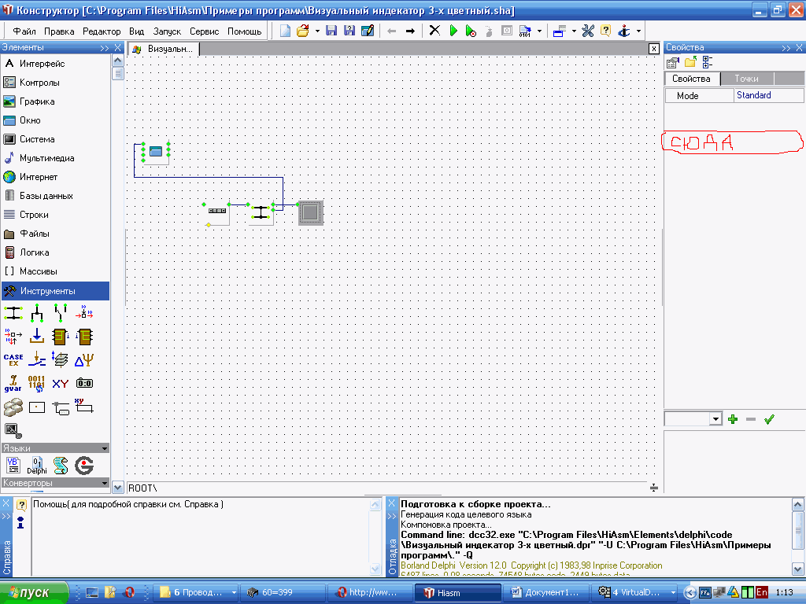Click the wrench and screwdriver settings icon
The width and height of the screenshot is (806, 604).
587,31
